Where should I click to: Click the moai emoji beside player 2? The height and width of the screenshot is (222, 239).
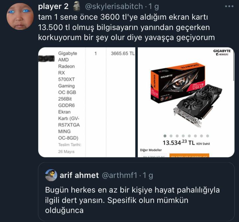(77, 6)
